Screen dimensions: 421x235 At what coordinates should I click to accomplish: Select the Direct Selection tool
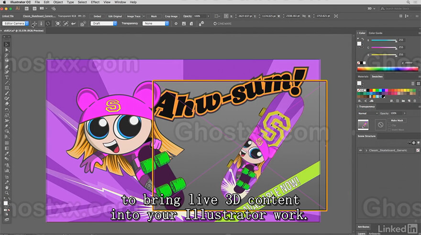7,50
